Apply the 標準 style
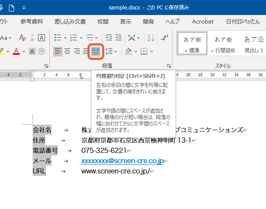This screenshot has width=266, height=209. (x=192, y=44)
